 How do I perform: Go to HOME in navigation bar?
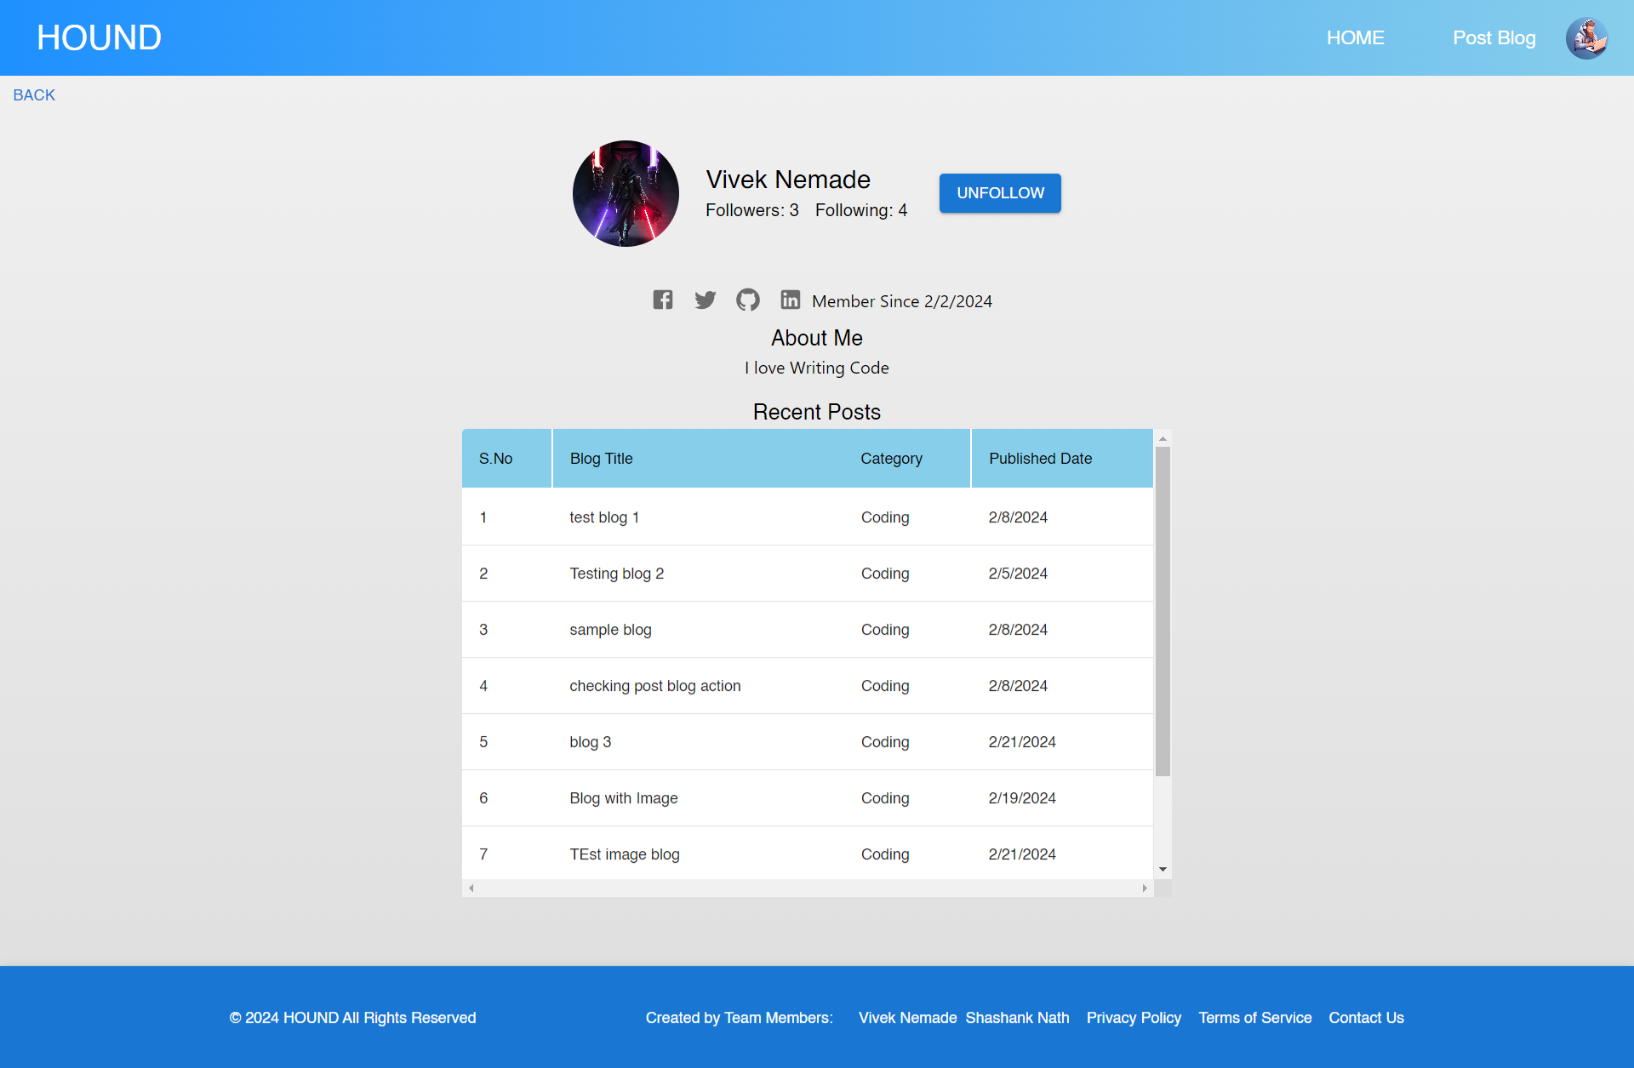(1355, 38)
